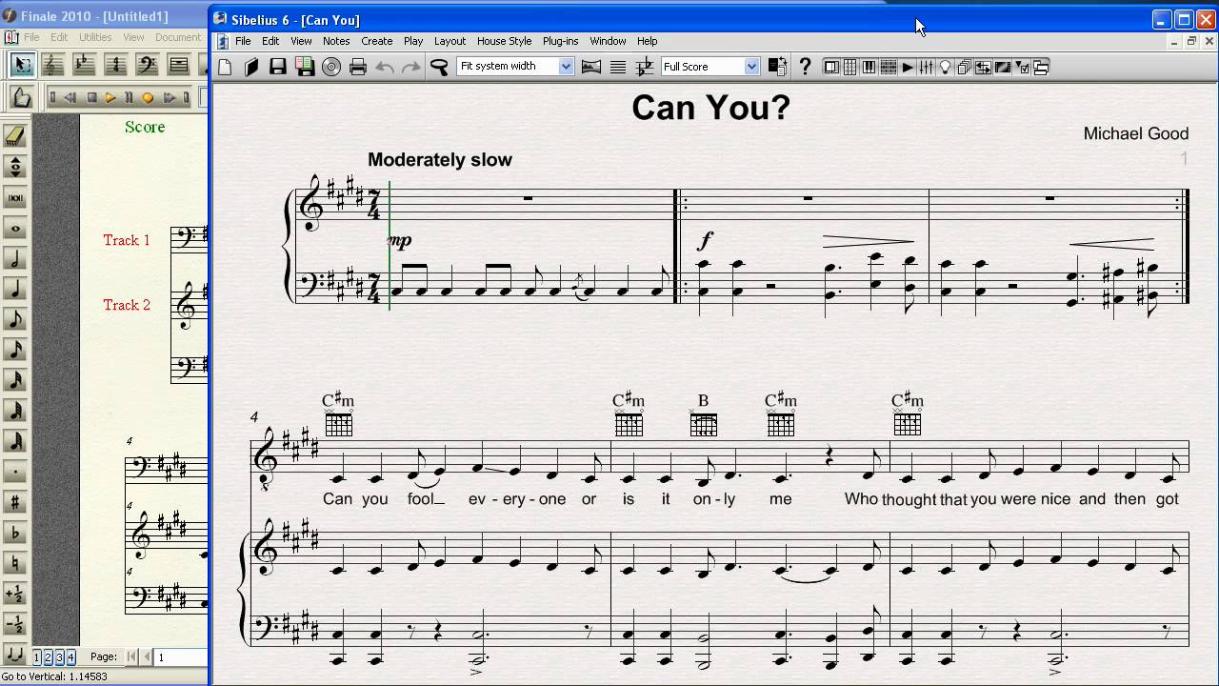Image resolution: width=1219 pixels, height=686 pixels.
Task: Toggle the Keypad window in Sibelius
Action: pos(850,67)
